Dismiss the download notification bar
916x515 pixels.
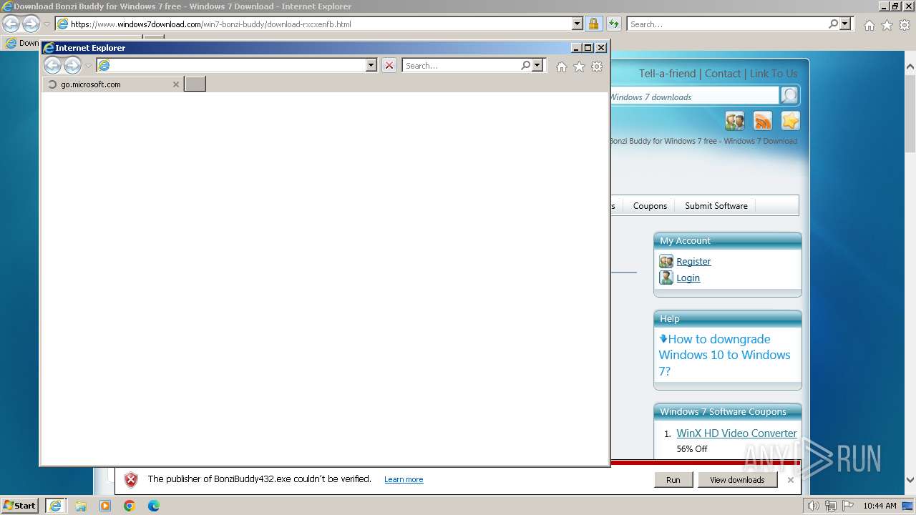click(790, 480)
